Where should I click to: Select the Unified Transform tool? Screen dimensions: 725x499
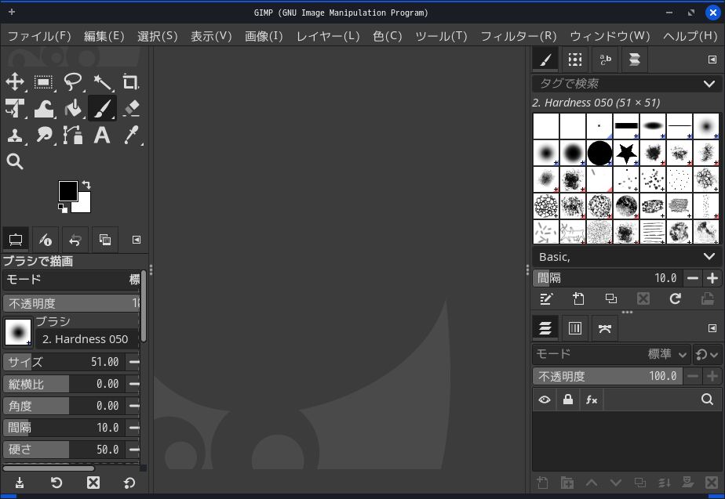tap(15, 108)
